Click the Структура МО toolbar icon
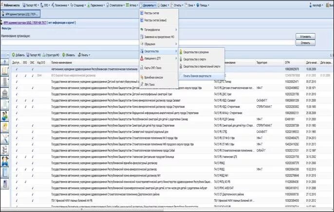Image resolution: width=334 pixels, height=212 pixels. pyautogui.click(x=44, y=55)
